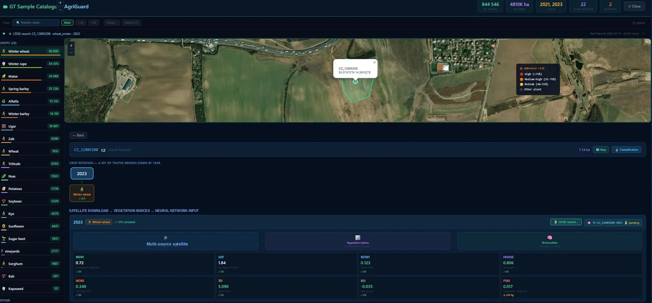Select the 2023 crop rotation year

[x=82, y=174]
